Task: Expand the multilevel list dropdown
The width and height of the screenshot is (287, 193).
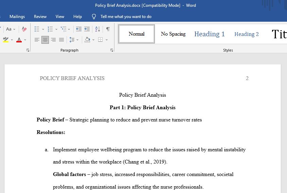Action: pyautogui.click(x=69, y=29)
